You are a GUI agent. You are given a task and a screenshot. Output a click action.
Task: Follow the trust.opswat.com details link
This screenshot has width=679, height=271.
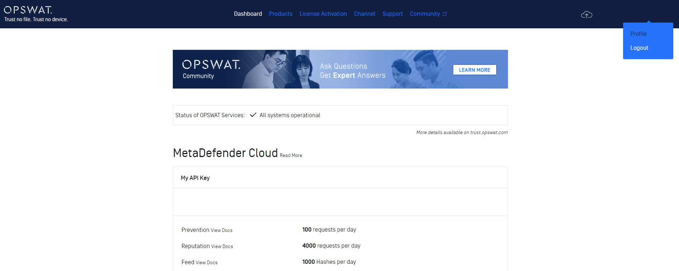pyautogui.click(x=462, y=132)
